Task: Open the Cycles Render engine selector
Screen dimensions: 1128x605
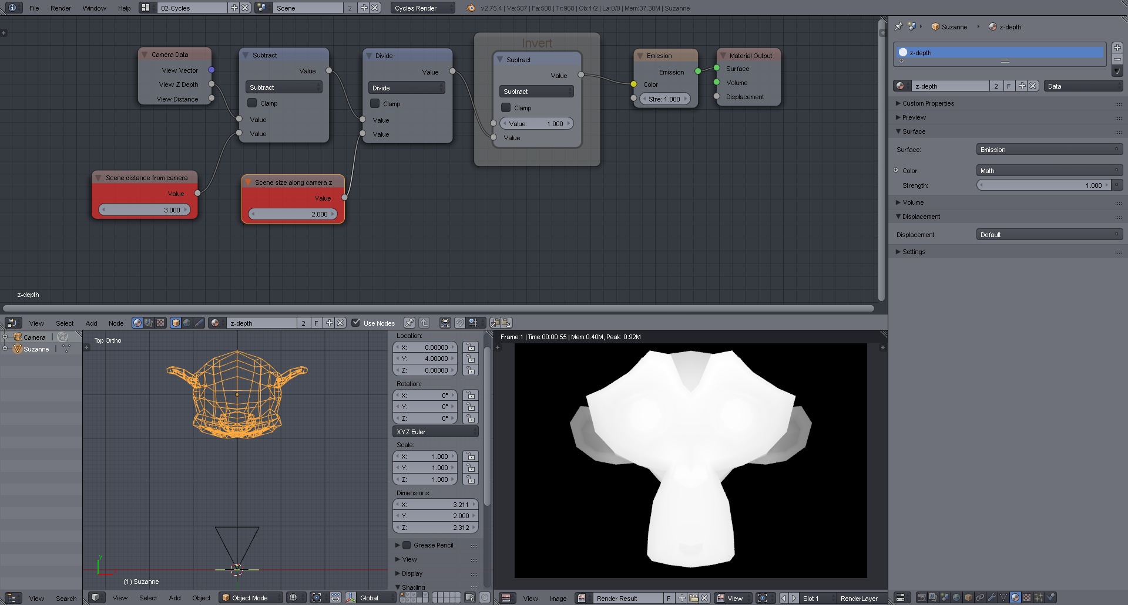Action: [423, 8]
